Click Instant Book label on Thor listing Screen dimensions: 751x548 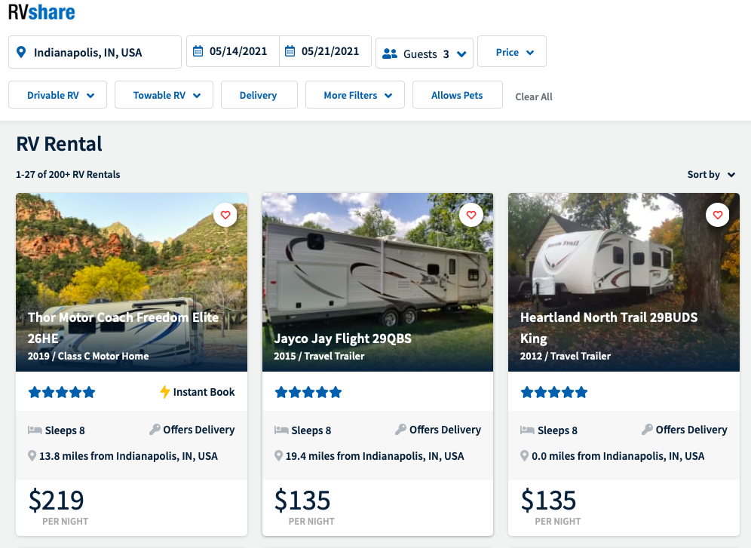pyautogui.click(x=204, y=392)
